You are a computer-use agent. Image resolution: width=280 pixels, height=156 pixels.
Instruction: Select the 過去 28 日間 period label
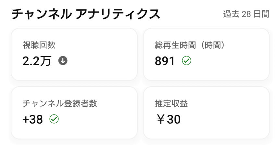(x=246, y=14)
